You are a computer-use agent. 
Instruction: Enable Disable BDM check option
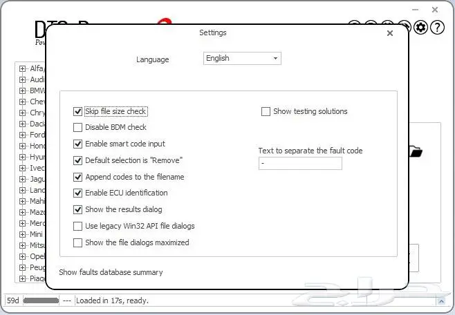(x=77, y=128)
